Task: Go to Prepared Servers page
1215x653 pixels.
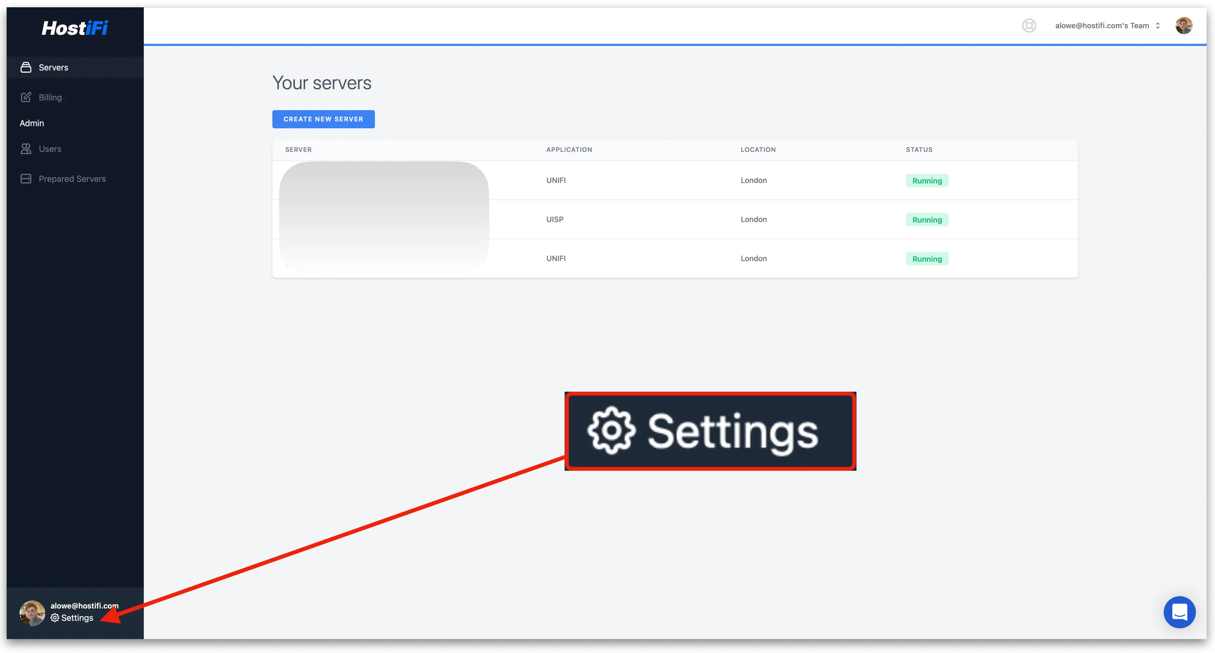Action: tap(72, 178)
